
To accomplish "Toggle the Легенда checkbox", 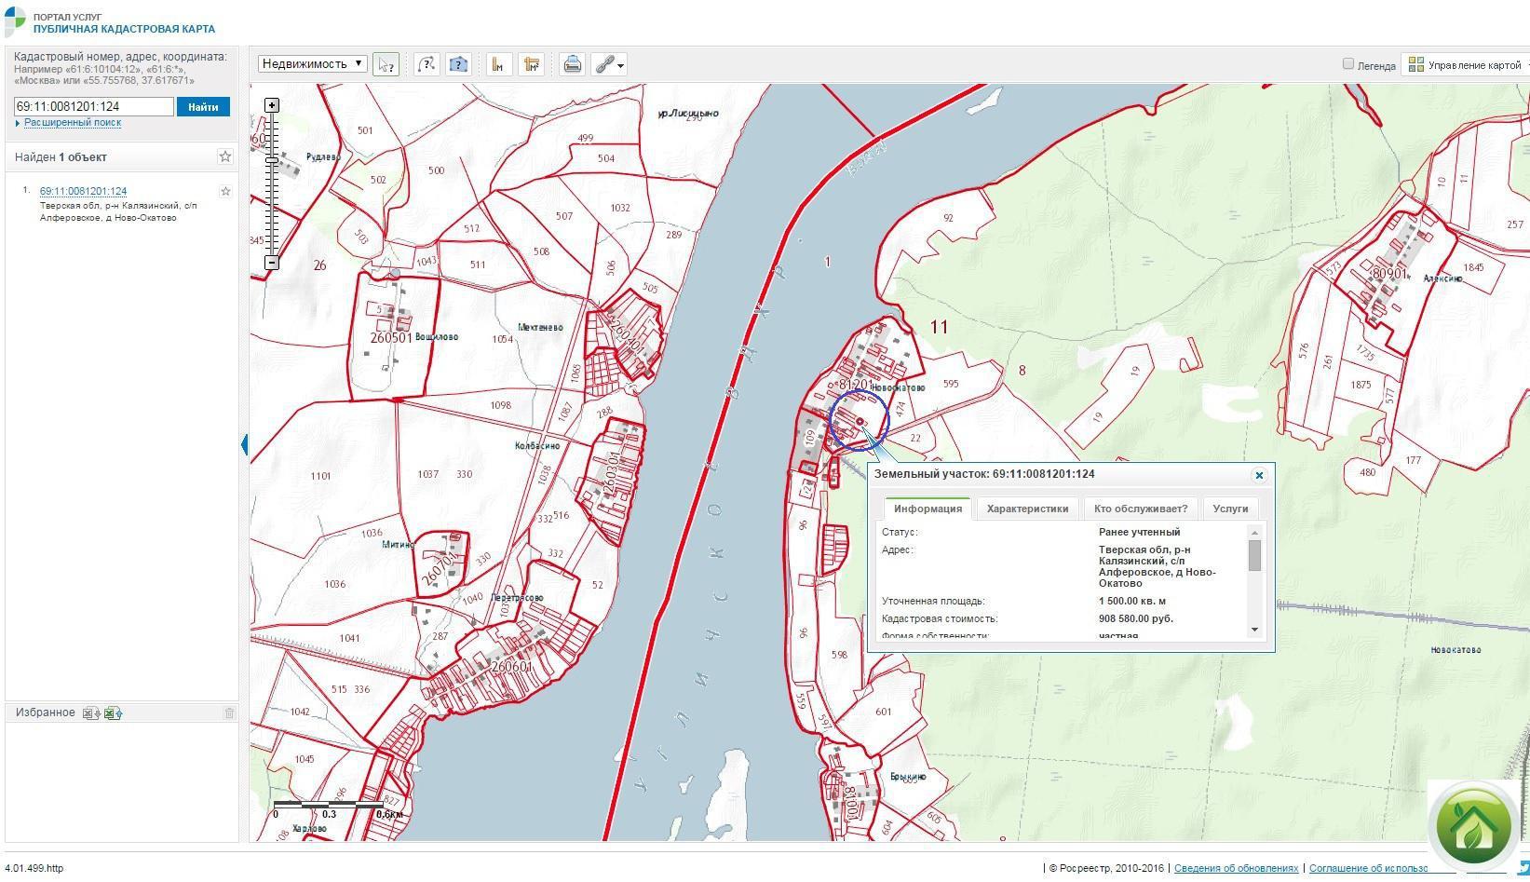I will 1347,63.
